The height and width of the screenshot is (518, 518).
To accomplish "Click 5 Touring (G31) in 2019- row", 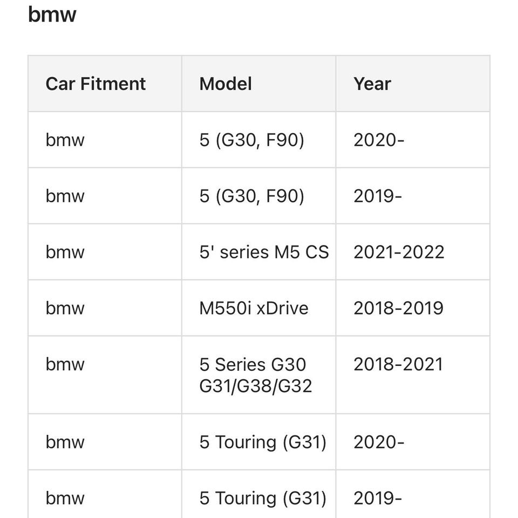I will [263, 498].
